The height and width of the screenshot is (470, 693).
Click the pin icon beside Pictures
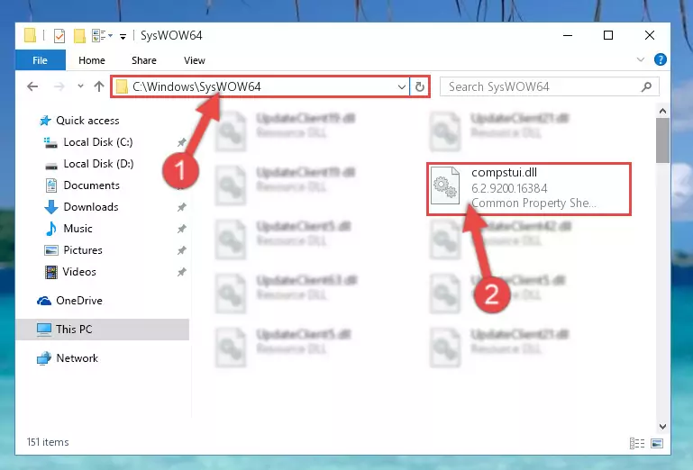[x=182, y=250]
